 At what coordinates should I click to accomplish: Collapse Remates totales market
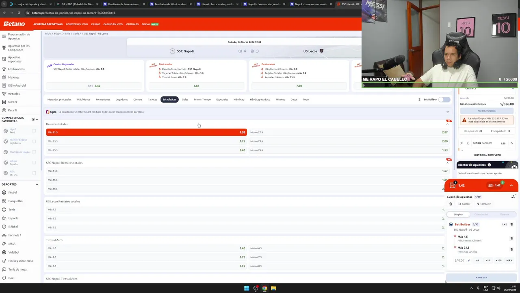(448, 124)
